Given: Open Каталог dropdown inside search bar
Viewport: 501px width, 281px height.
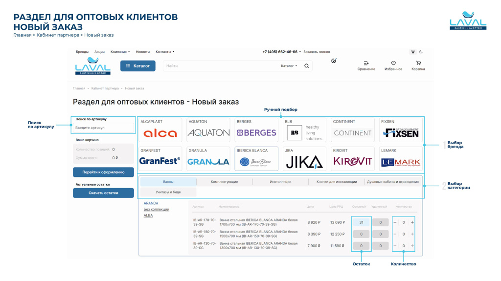Looking at the screenshot, I should [x=289, y=65].
